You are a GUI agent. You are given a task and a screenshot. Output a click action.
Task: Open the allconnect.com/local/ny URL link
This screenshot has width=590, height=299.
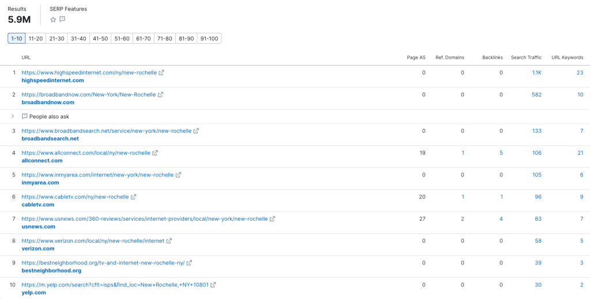pyautogui.click(x=86, y=153)
